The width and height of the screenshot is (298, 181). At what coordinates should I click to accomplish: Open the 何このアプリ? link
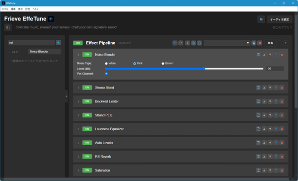(282, 27)
